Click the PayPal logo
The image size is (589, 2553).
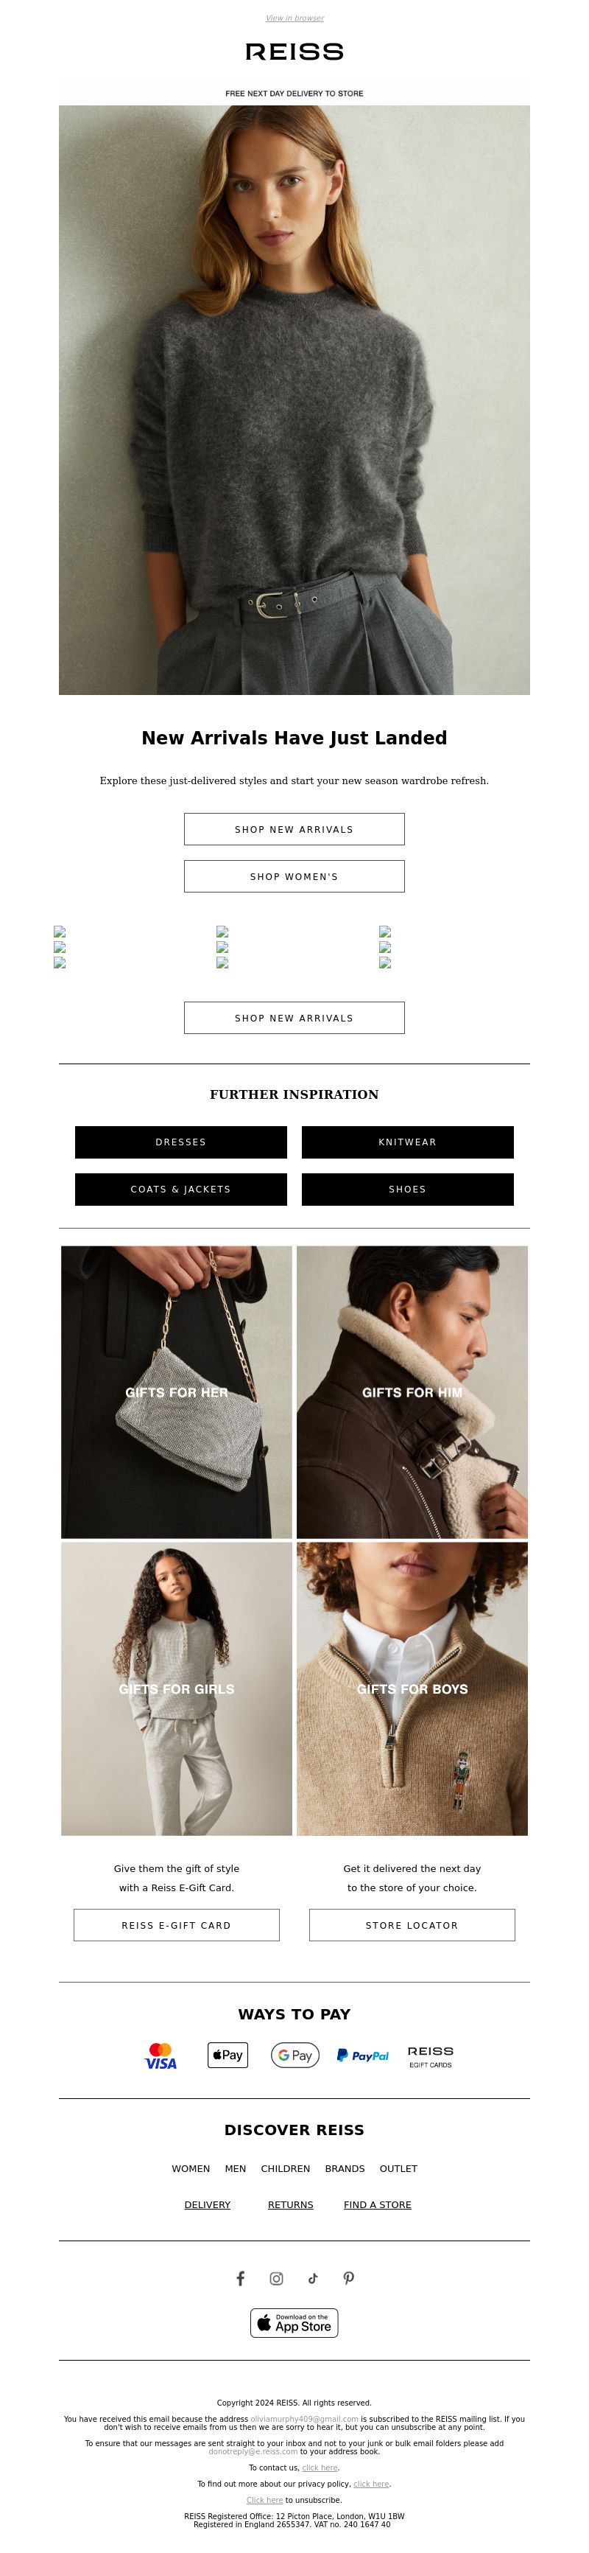click(362, 2056)
